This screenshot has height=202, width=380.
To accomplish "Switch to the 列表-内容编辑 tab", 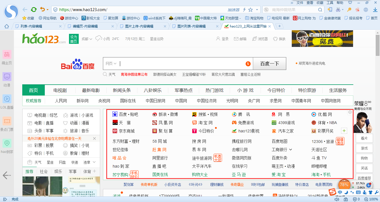I will (x=38, y=26).
